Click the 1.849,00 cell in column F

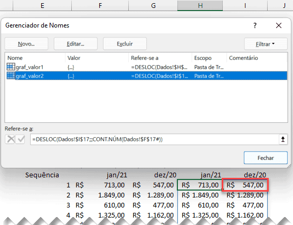pyautogui.click(x=100, y=195)
